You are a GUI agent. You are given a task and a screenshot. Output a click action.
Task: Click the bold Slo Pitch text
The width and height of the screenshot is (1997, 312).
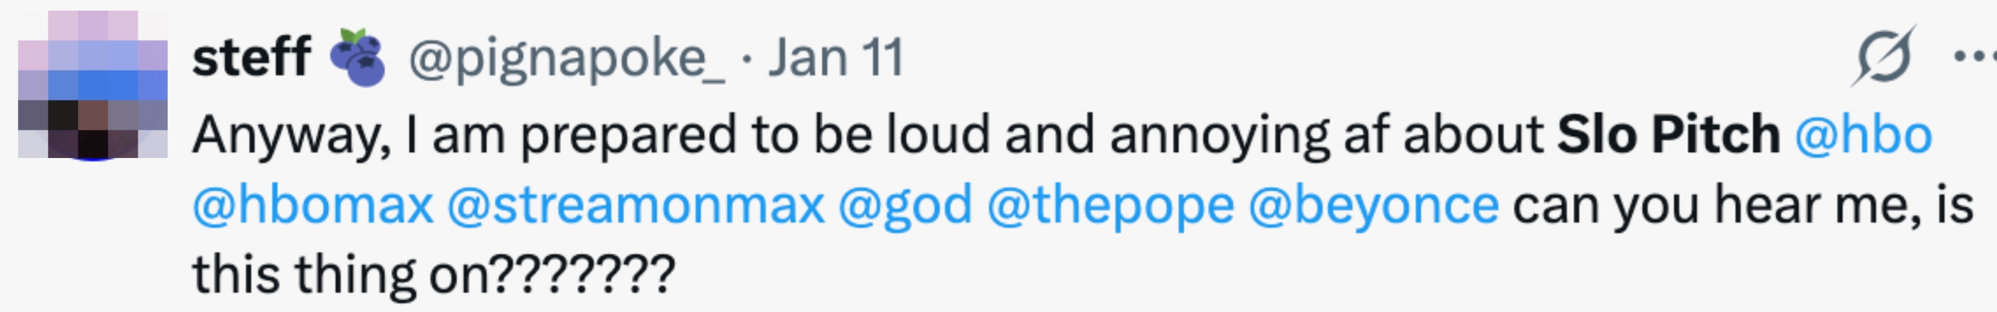coord(1668,135)
